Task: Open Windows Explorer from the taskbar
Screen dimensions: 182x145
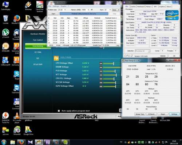Action: (12, 142)
